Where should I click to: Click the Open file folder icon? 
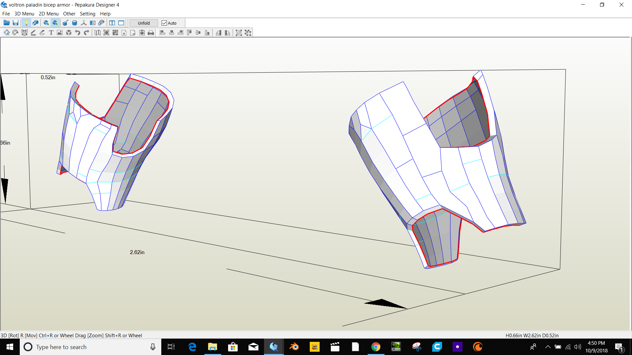pyautogui.click(x=7, y=23)
